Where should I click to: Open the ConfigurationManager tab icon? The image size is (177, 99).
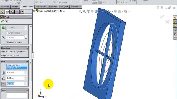coord(12,12)
